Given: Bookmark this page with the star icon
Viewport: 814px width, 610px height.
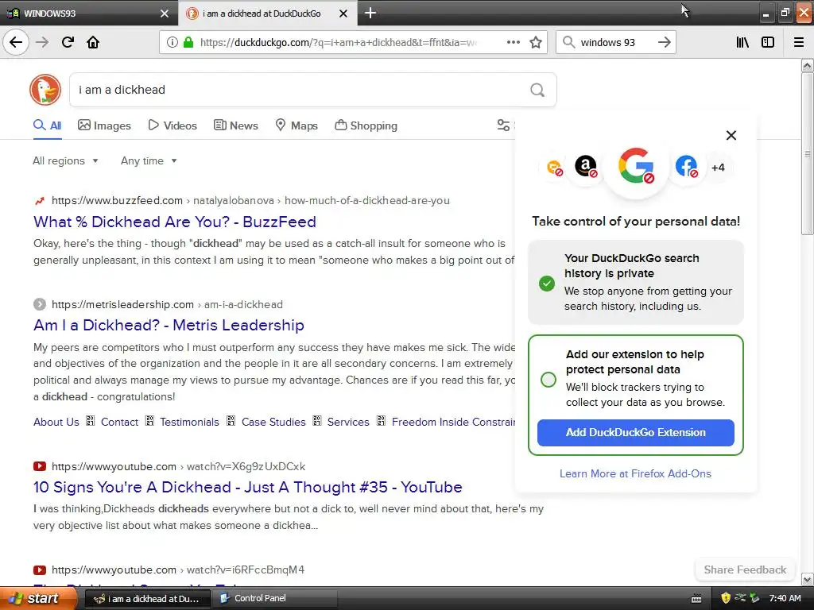Looking at the screenshot, I should (x=536, y=42).
